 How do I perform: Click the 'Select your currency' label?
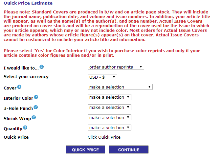coord(26,77)
